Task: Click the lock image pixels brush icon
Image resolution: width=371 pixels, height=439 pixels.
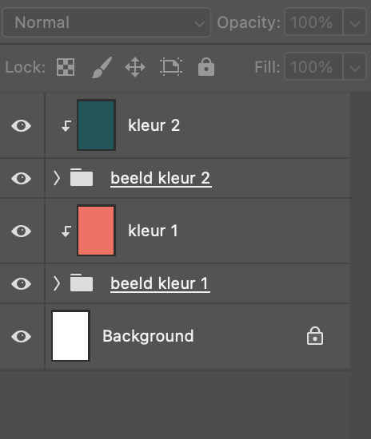Action: (x=102, y=67)
